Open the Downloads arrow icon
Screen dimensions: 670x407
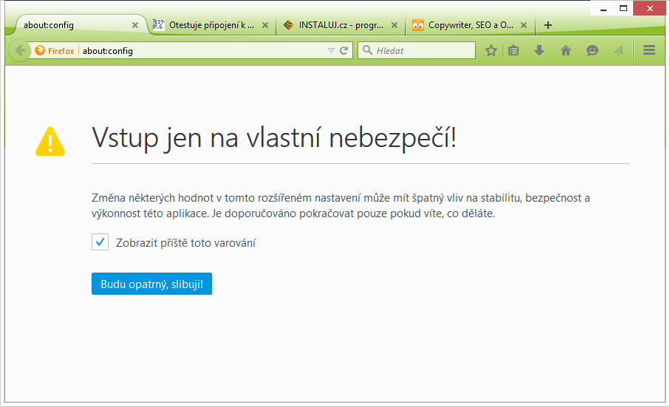click(539, 50)
